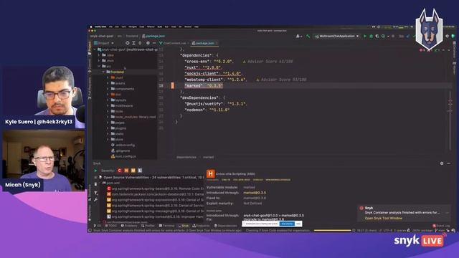Click the green shield icon at top right

[x=453, y=37]
